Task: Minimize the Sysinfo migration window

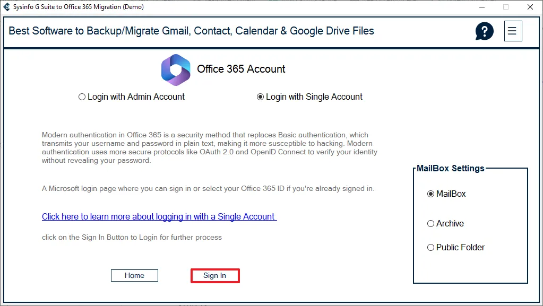Action: pyautogui.click(x=482, y=7)
